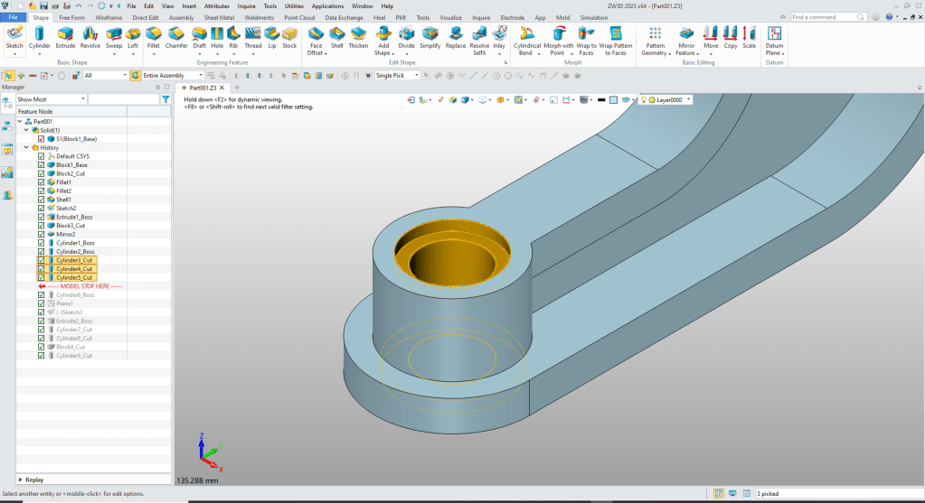This screenshot has width=925, height=503.
Task: Open the Single Pick dropdown
Action: click(417, 76)
